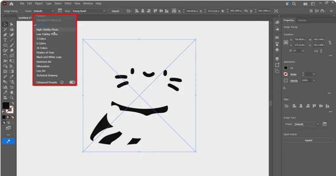Click the Stroke label link
The height and width of the screenshot is (176, 336).
pos(293,74)
